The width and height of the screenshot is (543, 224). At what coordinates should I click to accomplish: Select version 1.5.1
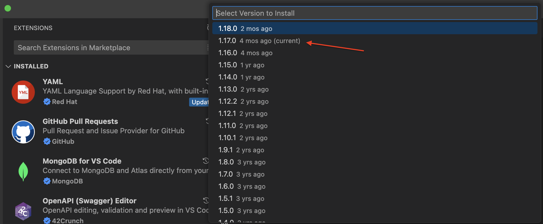[x=375, y=198]
